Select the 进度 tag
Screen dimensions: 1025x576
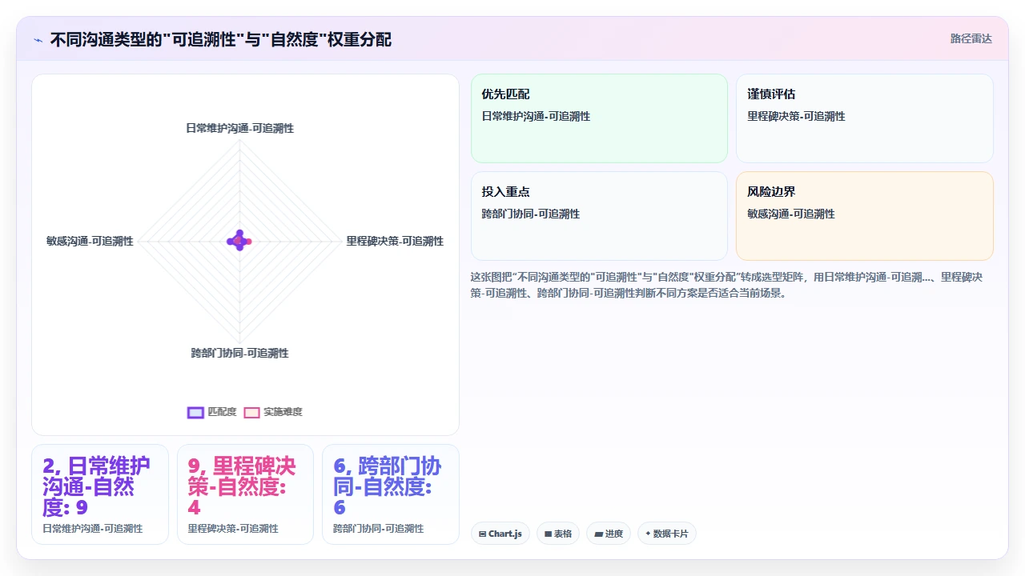[x=609, y=534]
